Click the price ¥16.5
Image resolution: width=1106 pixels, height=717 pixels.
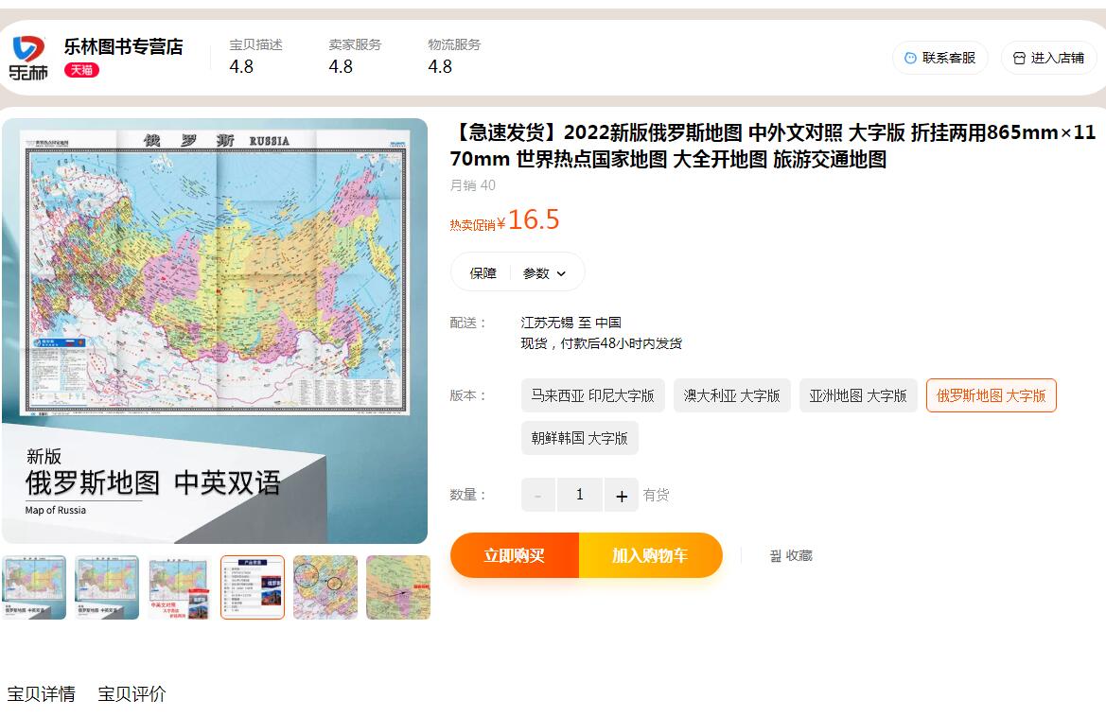(x=528, y=220)
